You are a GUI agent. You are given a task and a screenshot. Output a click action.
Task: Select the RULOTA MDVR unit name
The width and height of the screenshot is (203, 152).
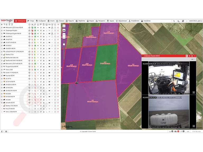click(10, 109)
